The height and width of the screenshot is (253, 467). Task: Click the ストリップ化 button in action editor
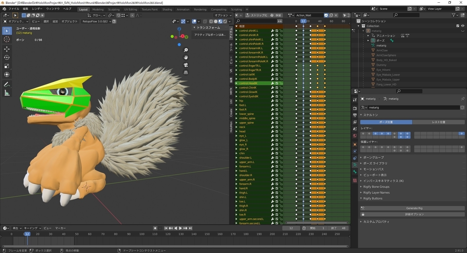(x=257, y=15)
